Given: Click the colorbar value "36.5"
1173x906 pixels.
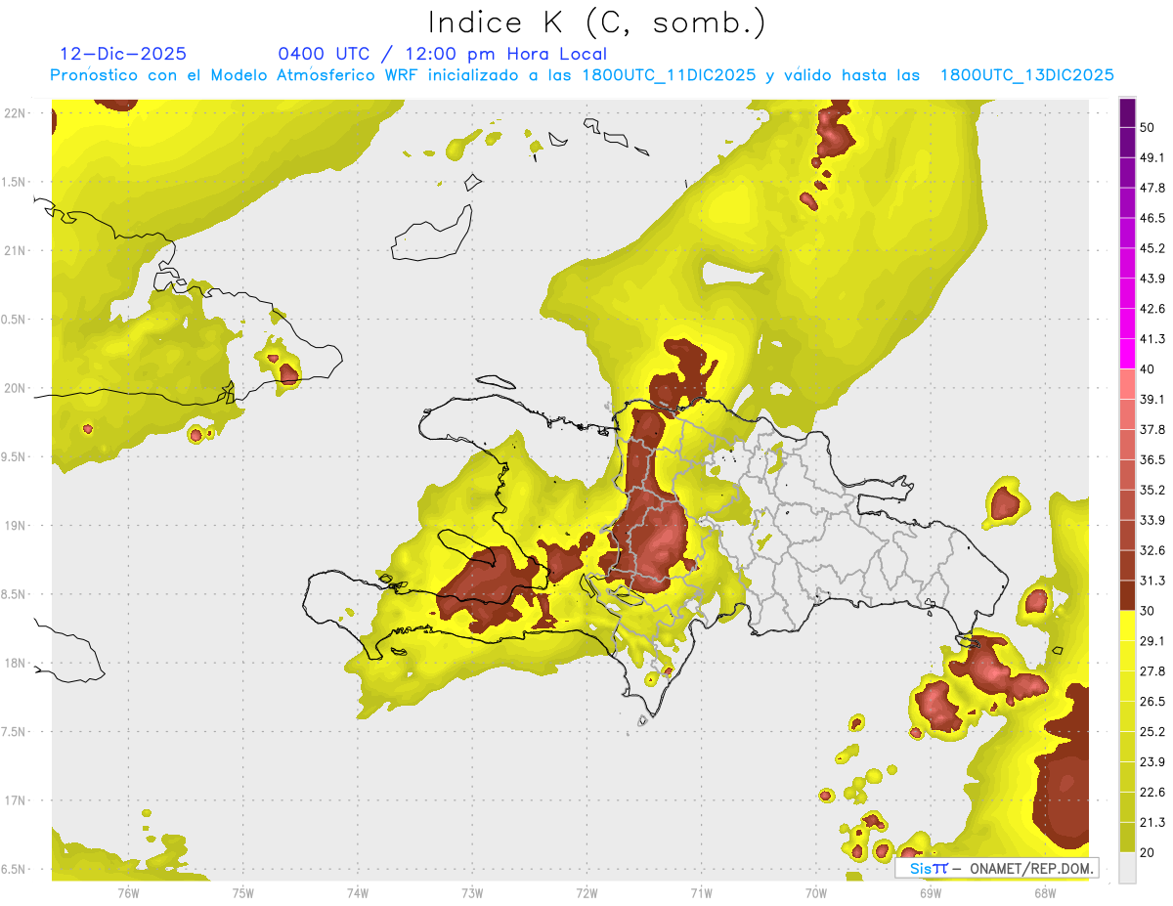Looking at the screenshot, I should click(x=1152, y=459).
